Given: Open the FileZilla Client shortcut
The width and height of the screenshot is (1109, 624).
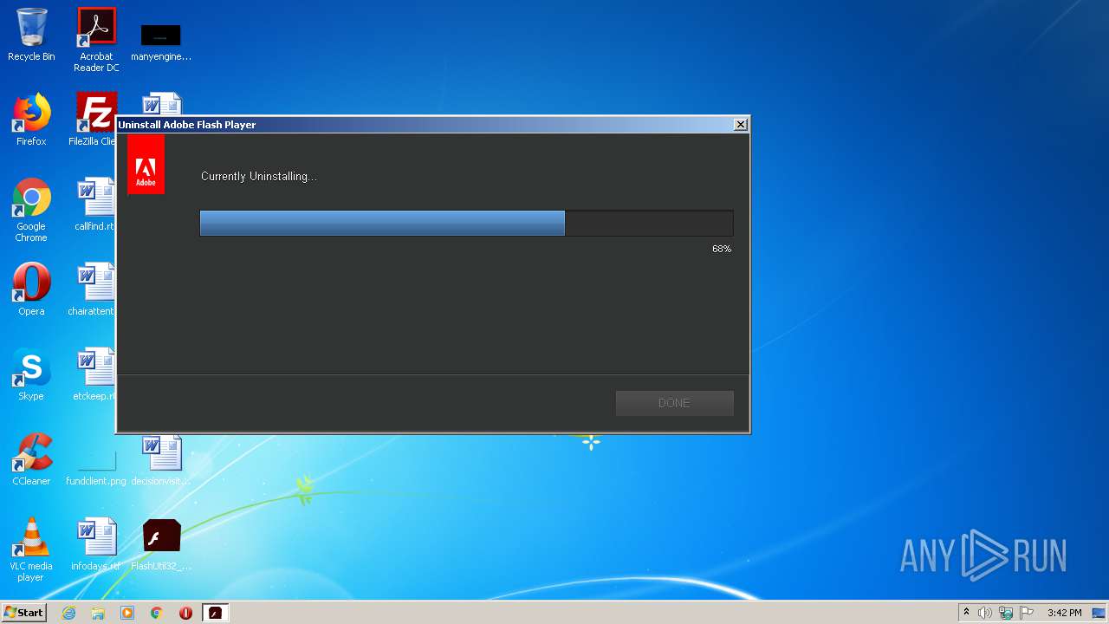Looking at the screenshot, I should coord(94,119).
